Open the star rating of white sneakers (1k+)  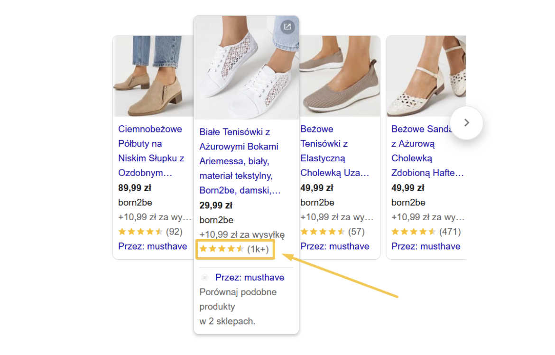234,249
